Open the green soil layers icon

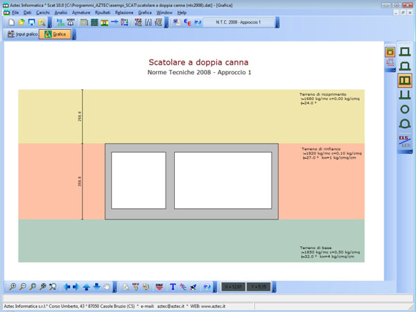coord(94,23)
